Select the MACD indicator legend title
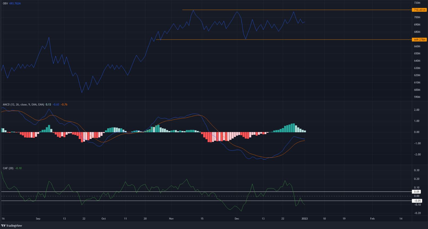The width and height of the screenshot is (428, 229). pyautogui.click(x=23, y=105)
